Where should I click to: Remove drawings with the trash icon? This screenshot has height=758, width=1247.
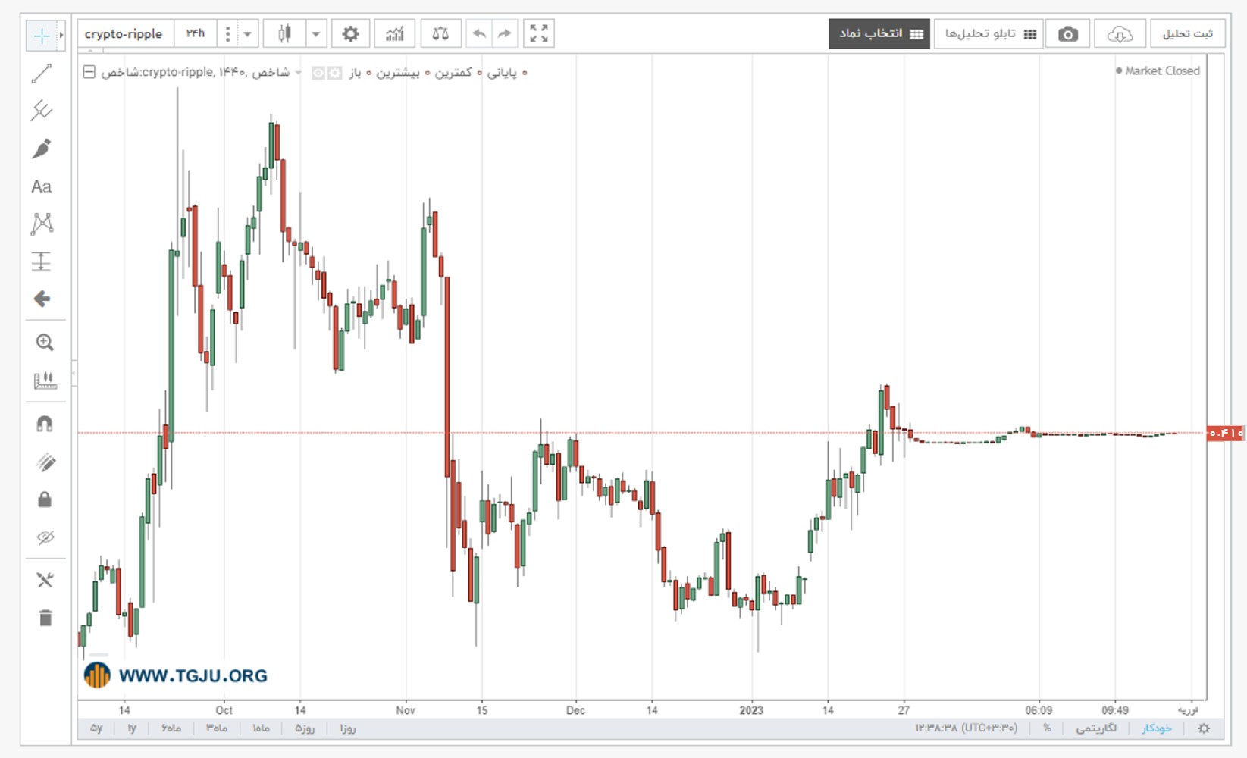click(45, 618)
